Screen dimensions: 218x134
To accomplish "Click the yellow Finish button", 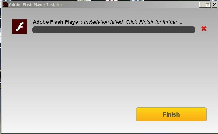I will [x=171, y=114].
